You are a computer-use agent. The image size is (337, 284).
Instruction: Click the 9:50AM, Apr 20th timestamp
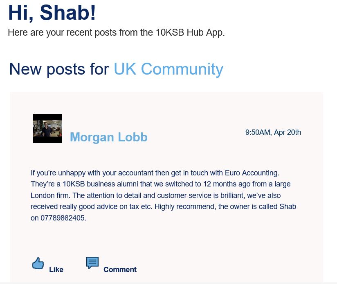coord(273,132)
